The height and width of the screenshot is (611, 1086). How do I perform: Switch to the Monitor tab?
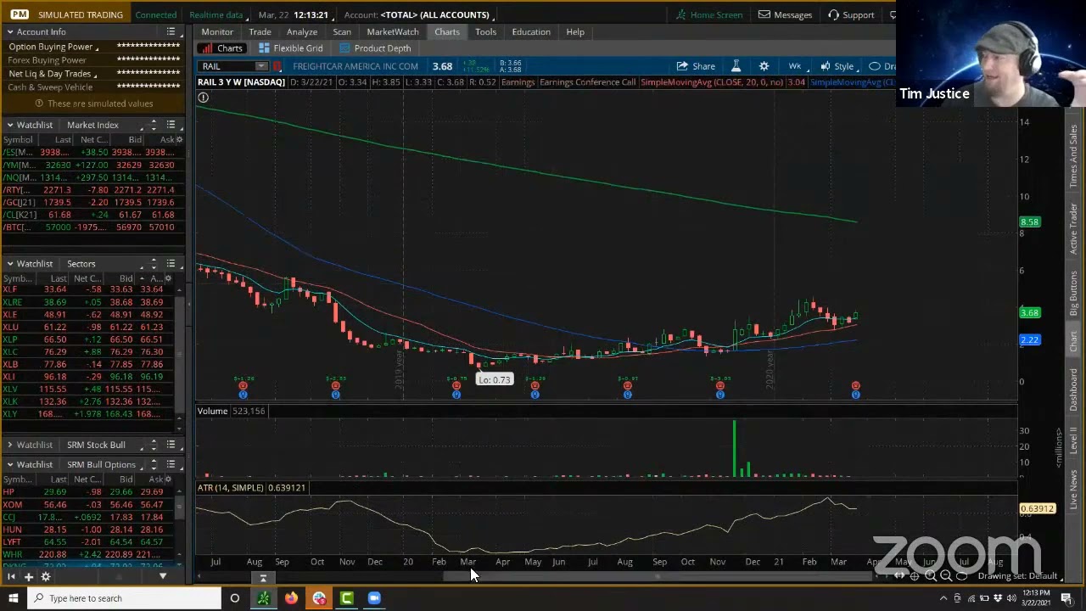(x=217, y=31)
